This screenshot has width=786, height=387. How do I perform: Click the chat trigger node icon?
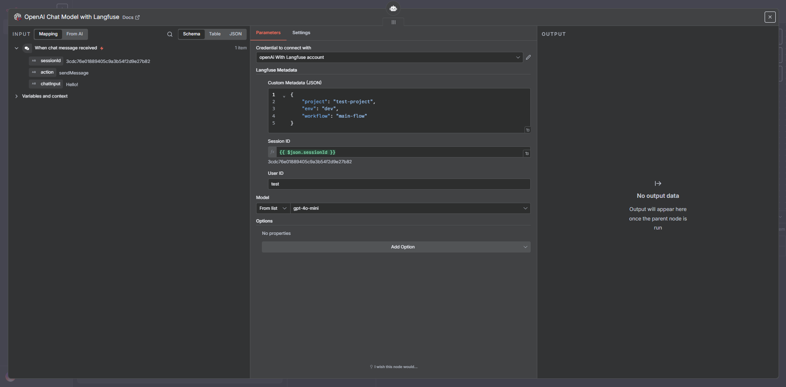pos(27,48)
